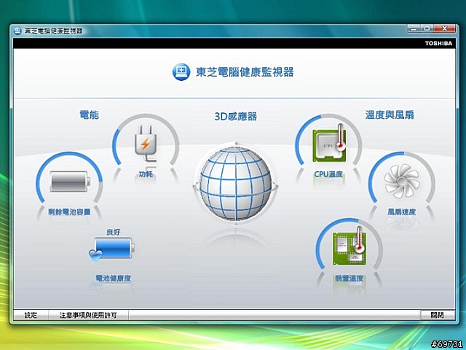Click the 良好 battery status text

114,232
